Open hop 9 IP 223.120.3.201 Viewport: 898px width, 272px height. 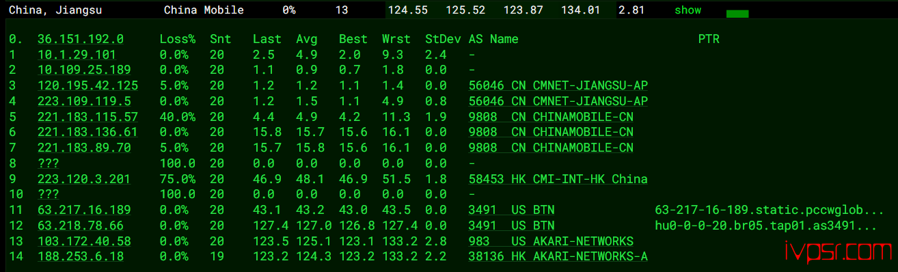(x=84, y=179)
